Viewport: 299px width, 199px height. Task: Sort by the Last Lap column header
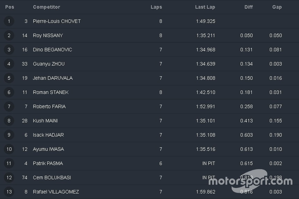click(x=205, y=7)
